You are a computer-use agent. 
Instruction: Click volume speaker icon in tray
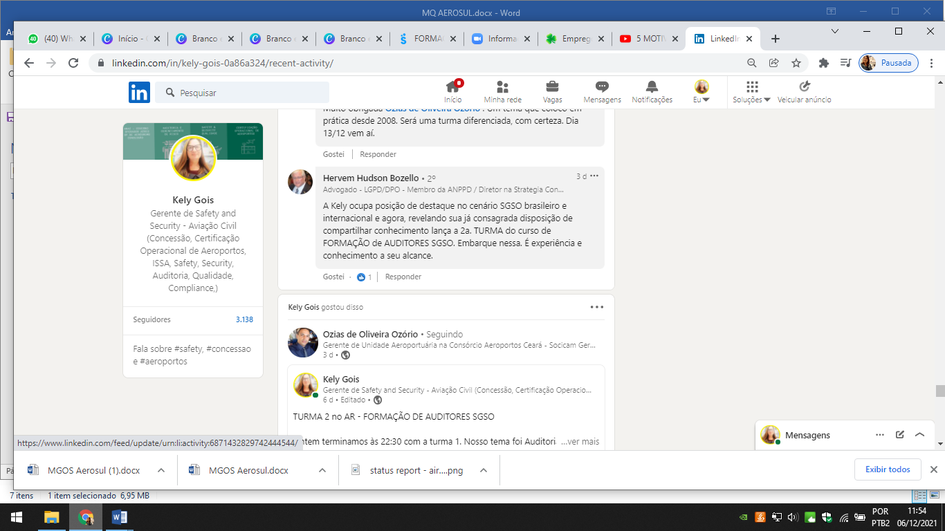(x=793, y=517)
